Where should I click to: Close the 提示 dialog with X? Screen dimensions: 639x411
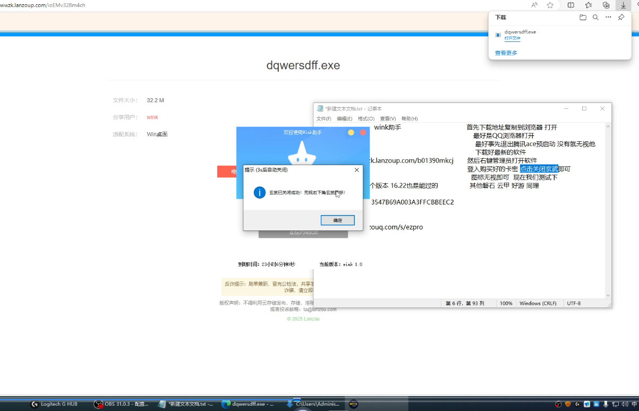point(356,170)
